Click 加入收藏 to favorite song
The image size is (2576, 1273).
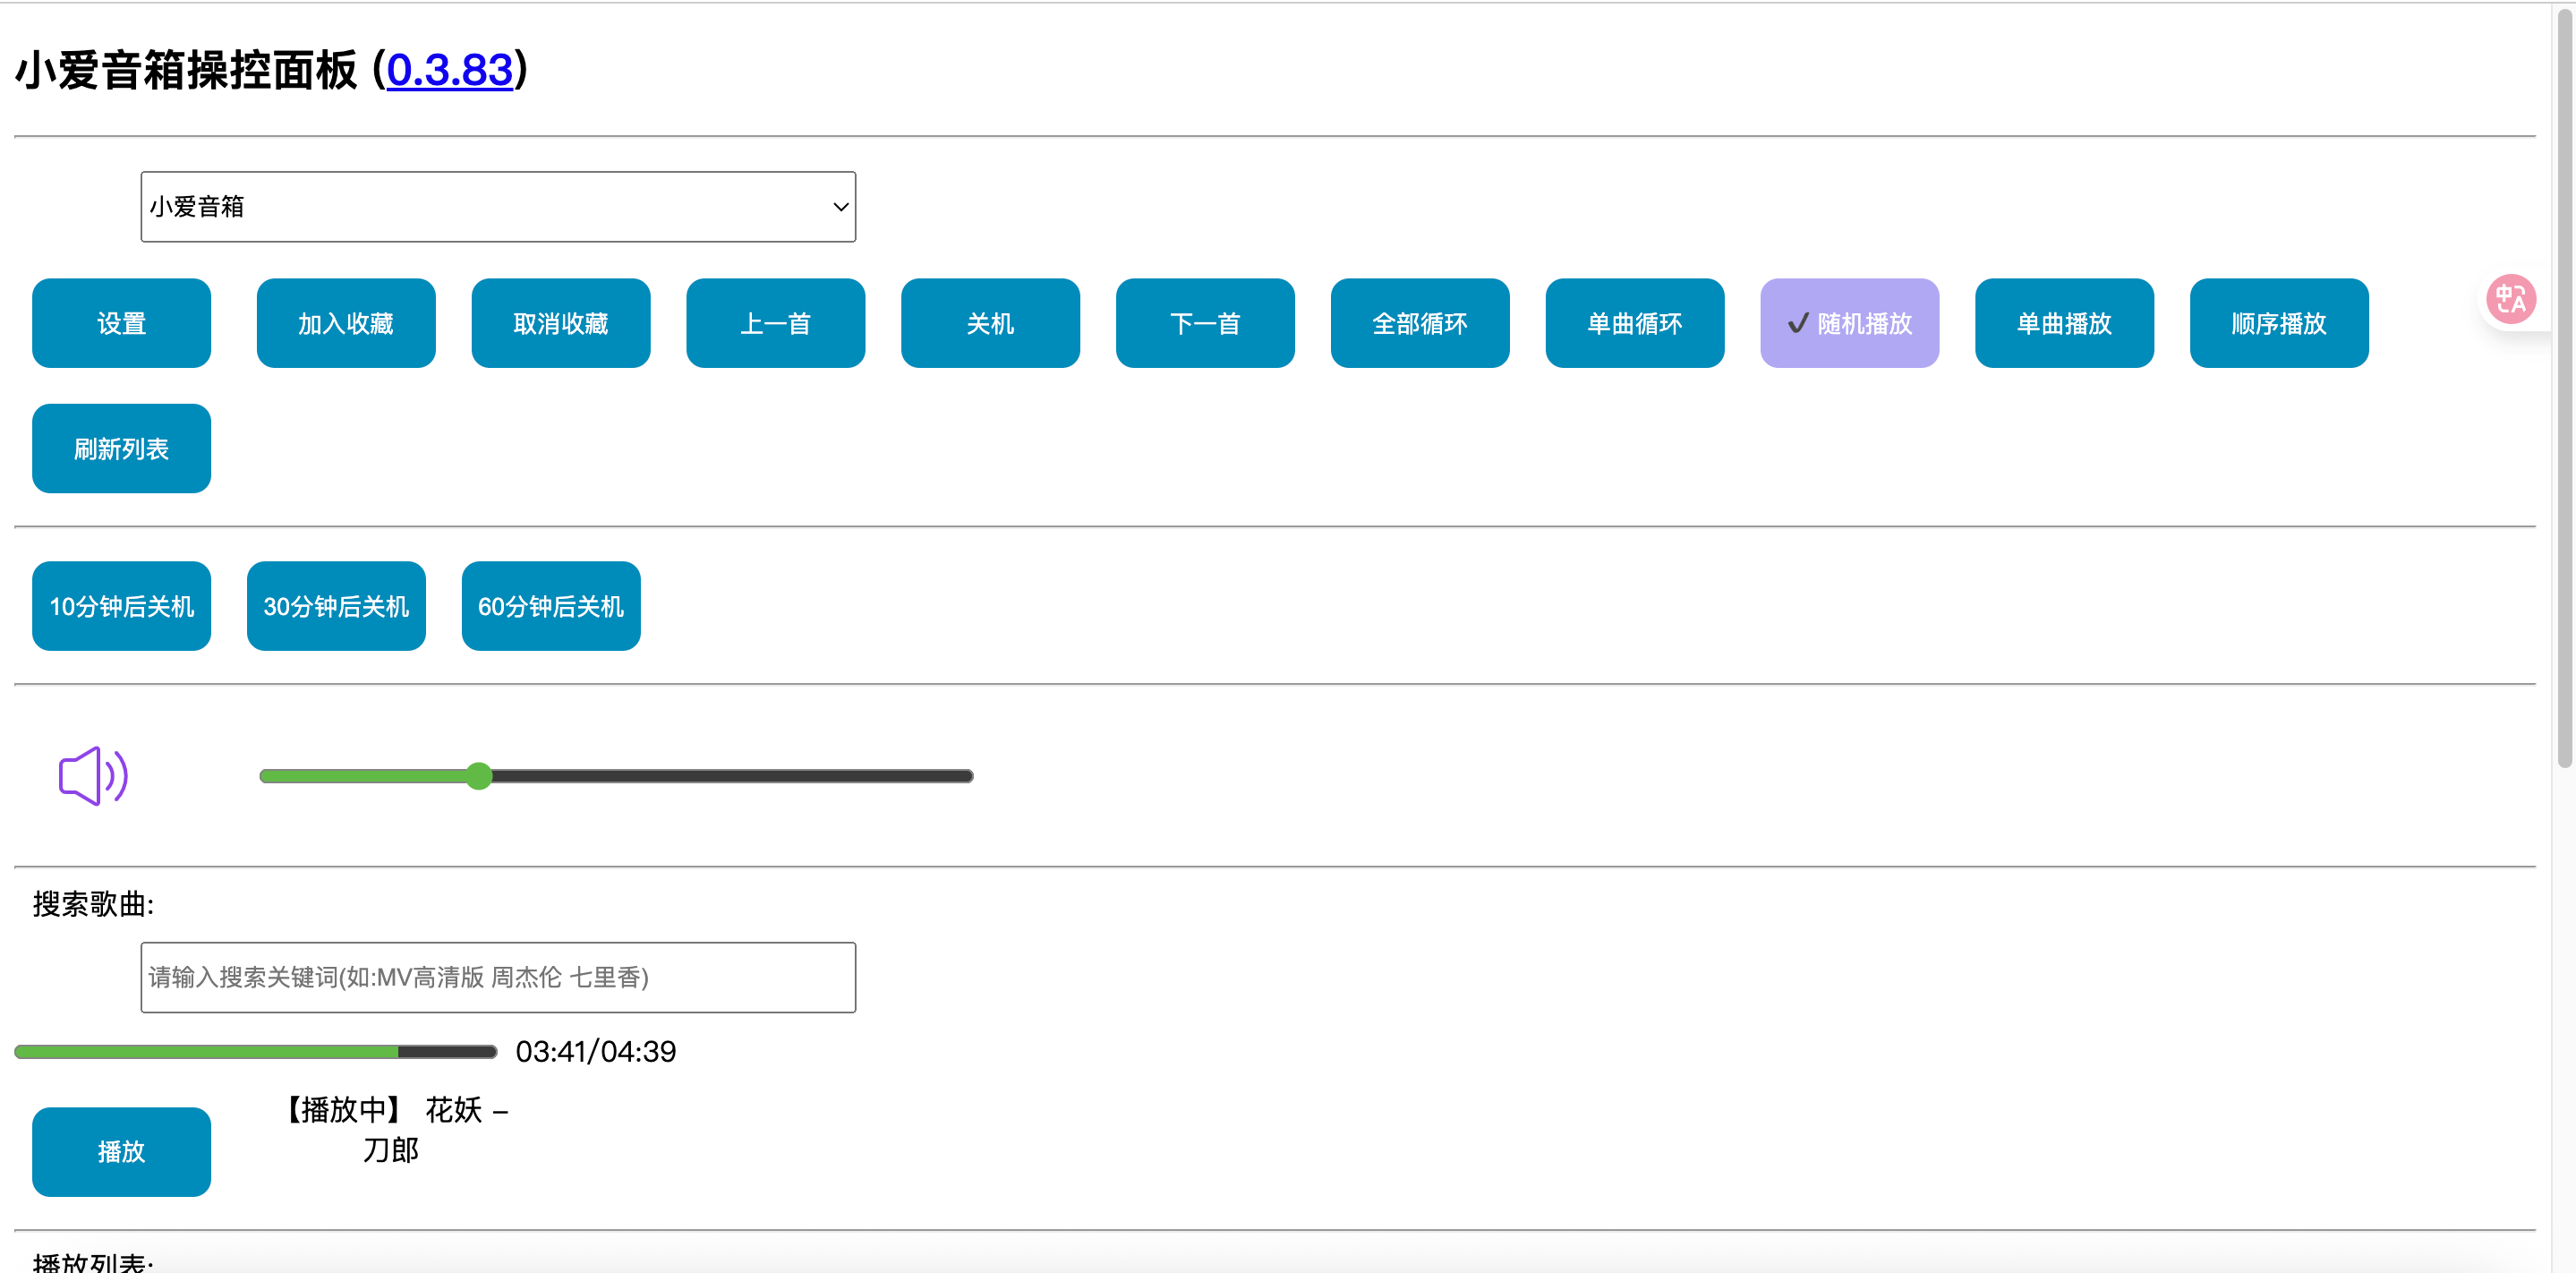345,323
